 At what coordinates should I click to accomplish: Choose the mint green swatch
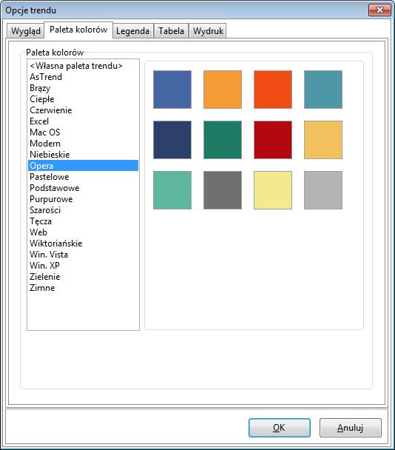point(172,190)
